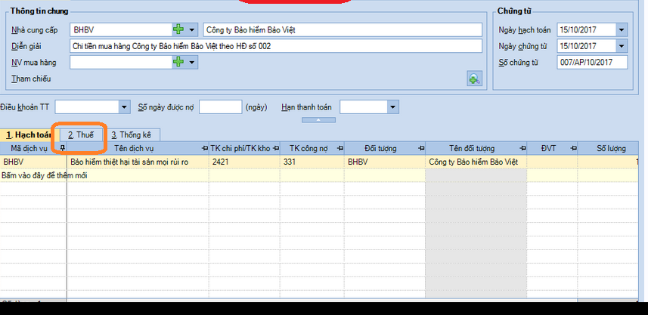Screen dimensions: 648x315
Task: Select the grid cell 'Công ty Bảo hiểm Bảo Việt'
Action: [x=476, y=162]
